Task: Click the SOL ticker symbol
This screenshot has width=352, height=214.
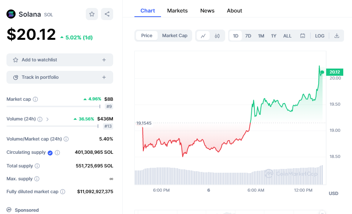Action: click(x=49, y=15)
